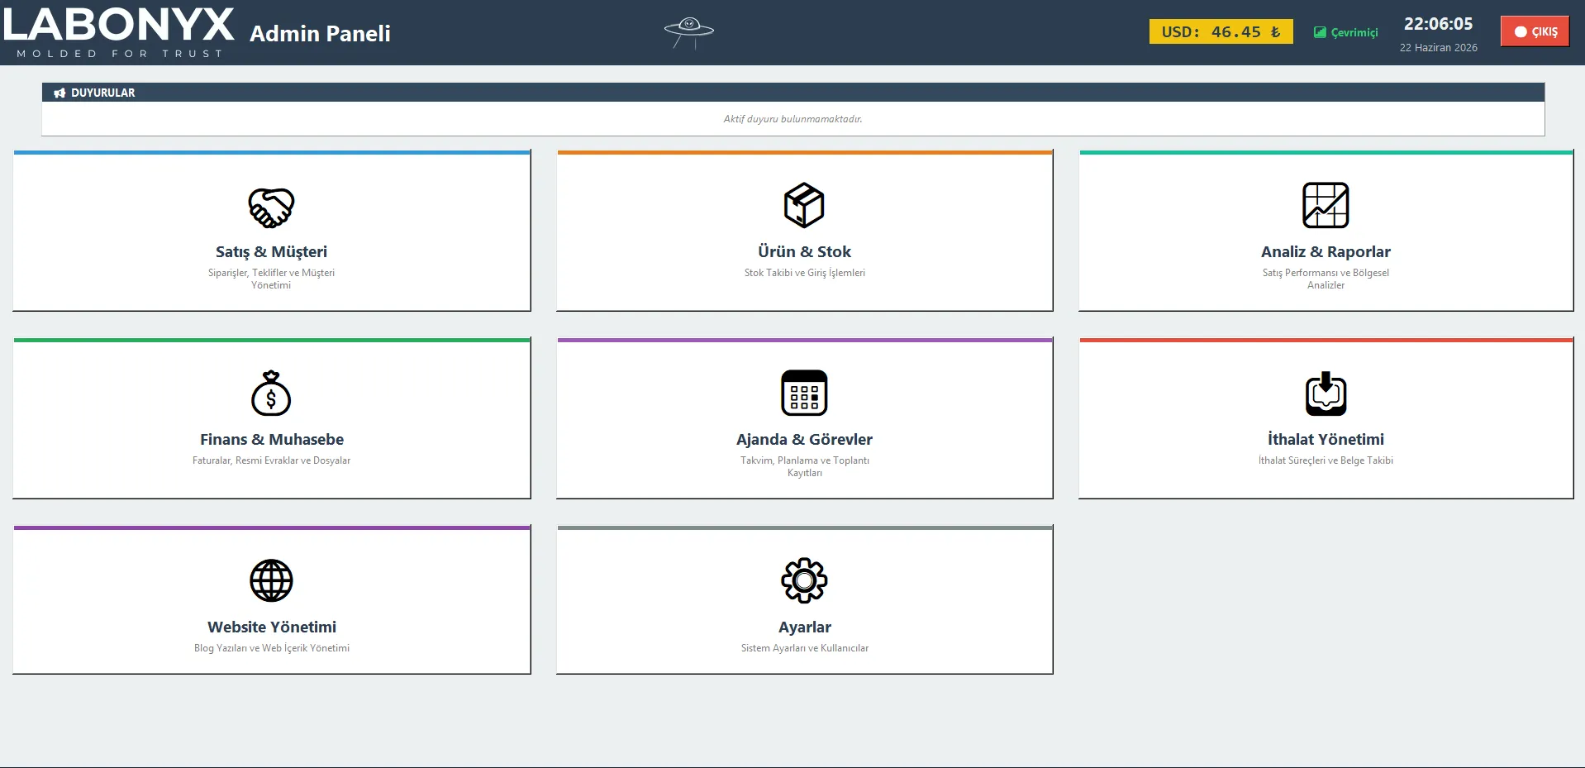The image size is (1585, 768).
Task: Open the Website Yönetimi title link
Action: (271, 627)
